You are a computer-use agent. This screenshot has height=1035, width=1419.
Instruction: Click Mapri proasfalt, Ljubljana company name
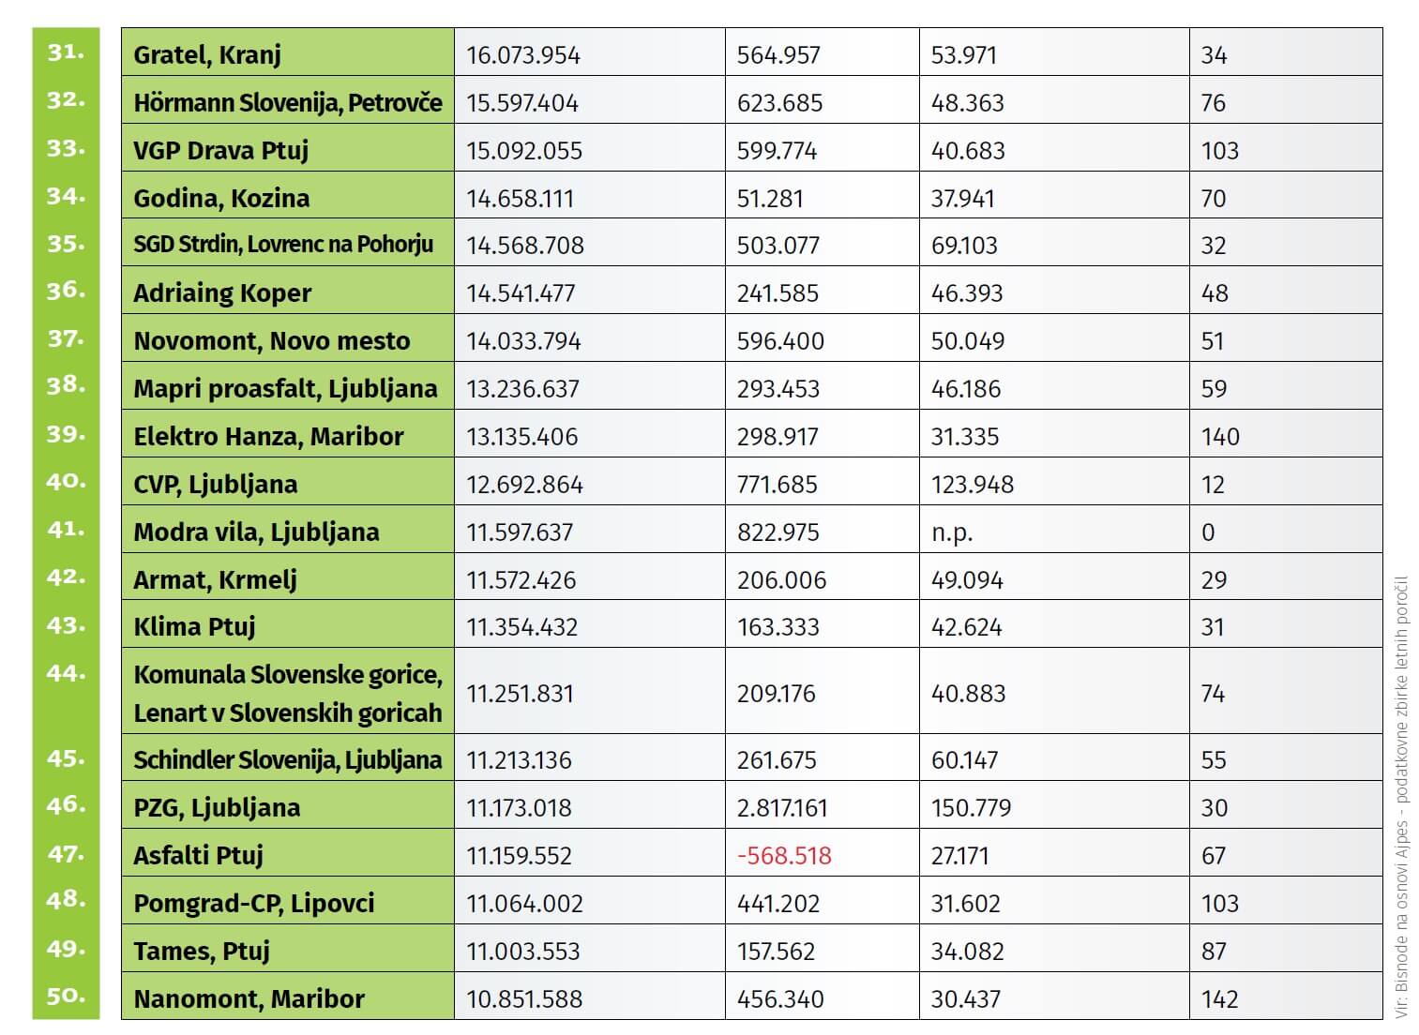pyautogui.click(x=285, y=388)
